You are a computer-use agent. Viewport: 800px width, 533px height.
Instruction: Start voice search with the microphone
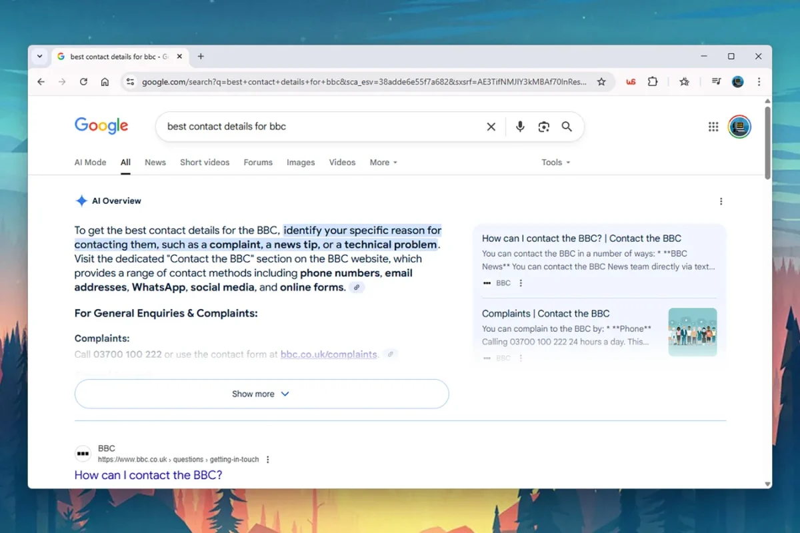pos(520,127)
